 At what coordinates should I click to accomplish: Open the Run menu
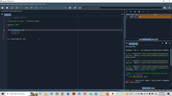tap(17, 4)
